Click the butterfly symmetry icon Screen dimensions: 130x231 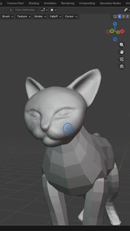click(115, 17)
